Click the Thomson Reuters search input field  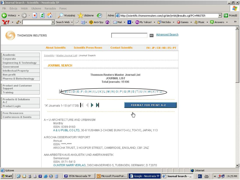(x=129, y=35)
